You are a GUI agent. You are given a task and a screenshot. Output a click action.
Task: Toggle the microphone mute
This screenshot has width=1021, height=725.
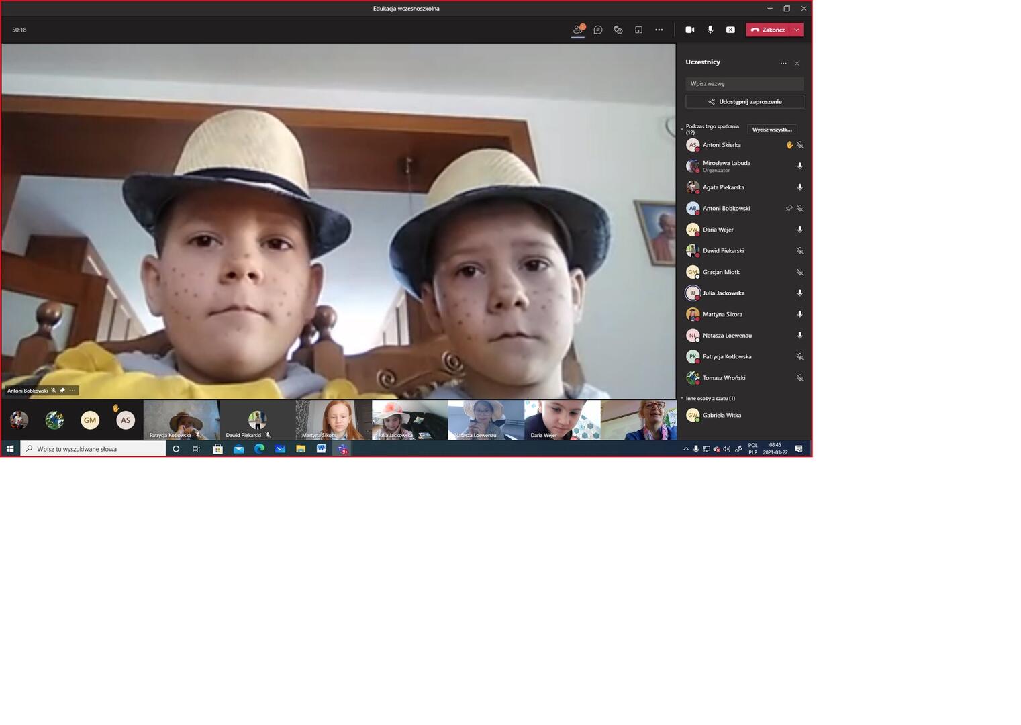[x=710, y=30]
